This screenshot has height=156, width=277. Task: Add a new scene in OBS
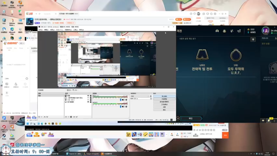(39, 117)
